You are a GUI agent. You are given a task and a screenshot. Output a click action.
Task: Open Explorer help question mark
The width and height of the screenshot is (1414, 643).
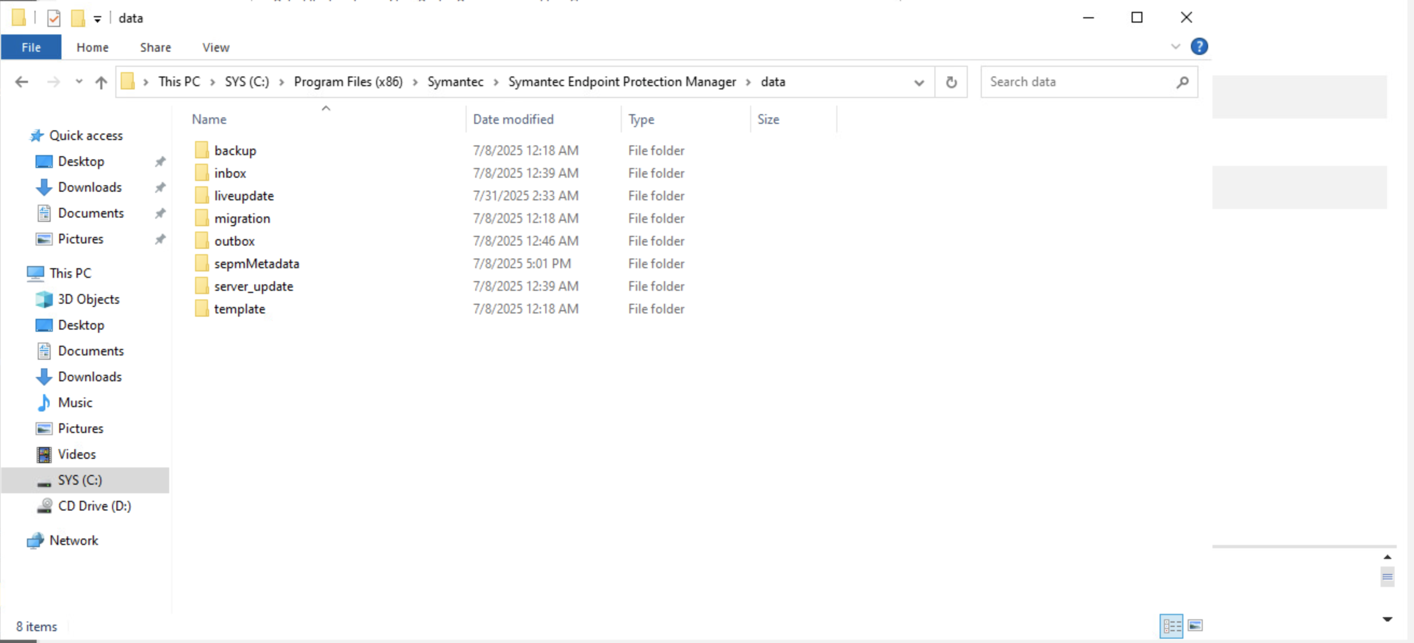1199,47
